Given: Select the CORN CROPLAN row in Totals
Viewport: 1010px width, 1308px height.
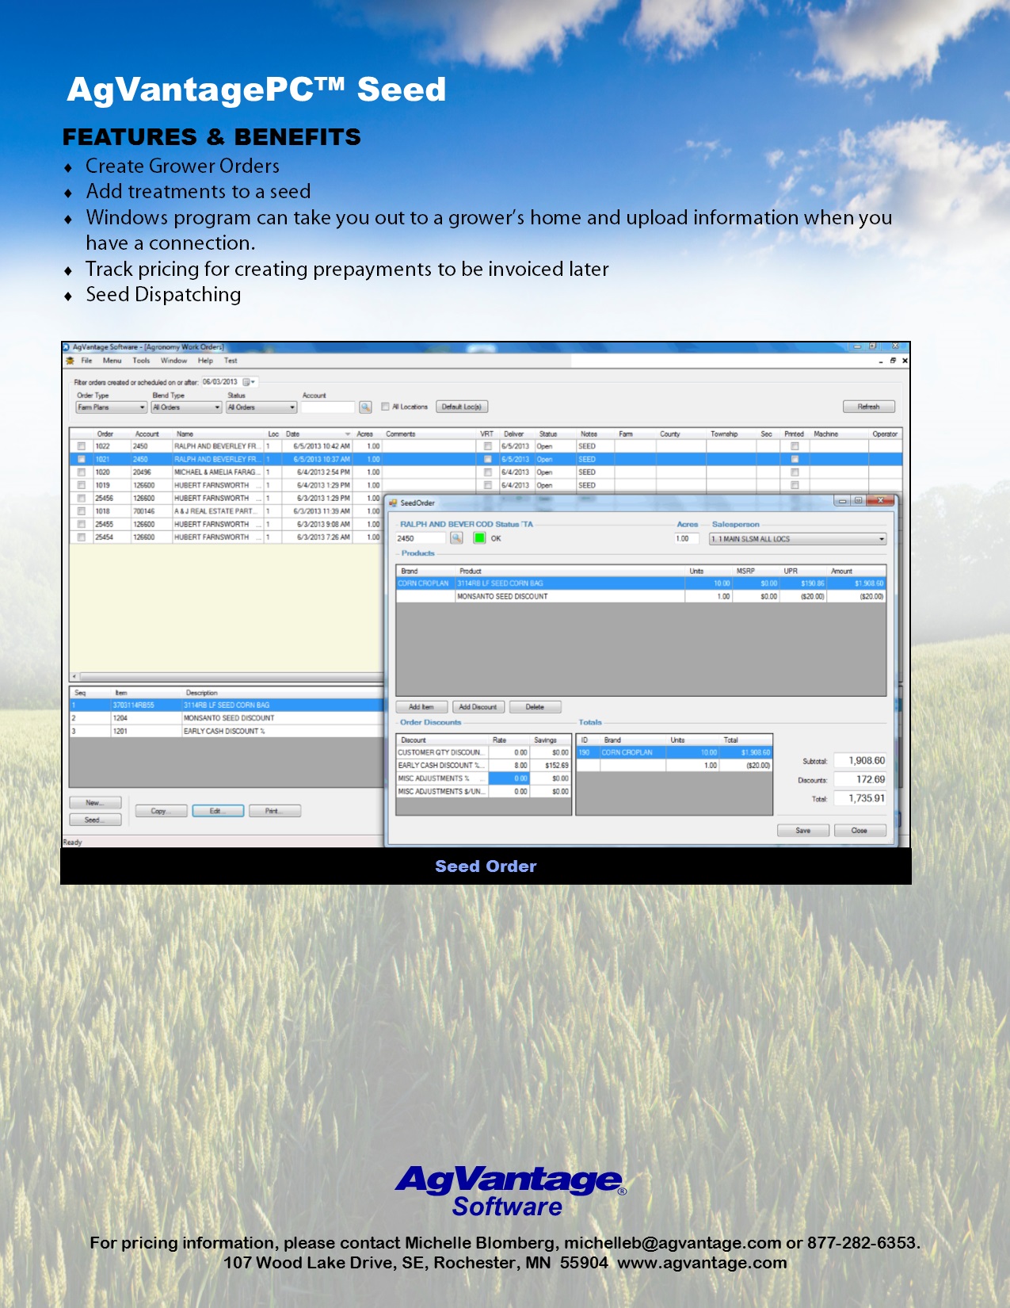Looking at the screenshot, I should [x=674, y=752].
